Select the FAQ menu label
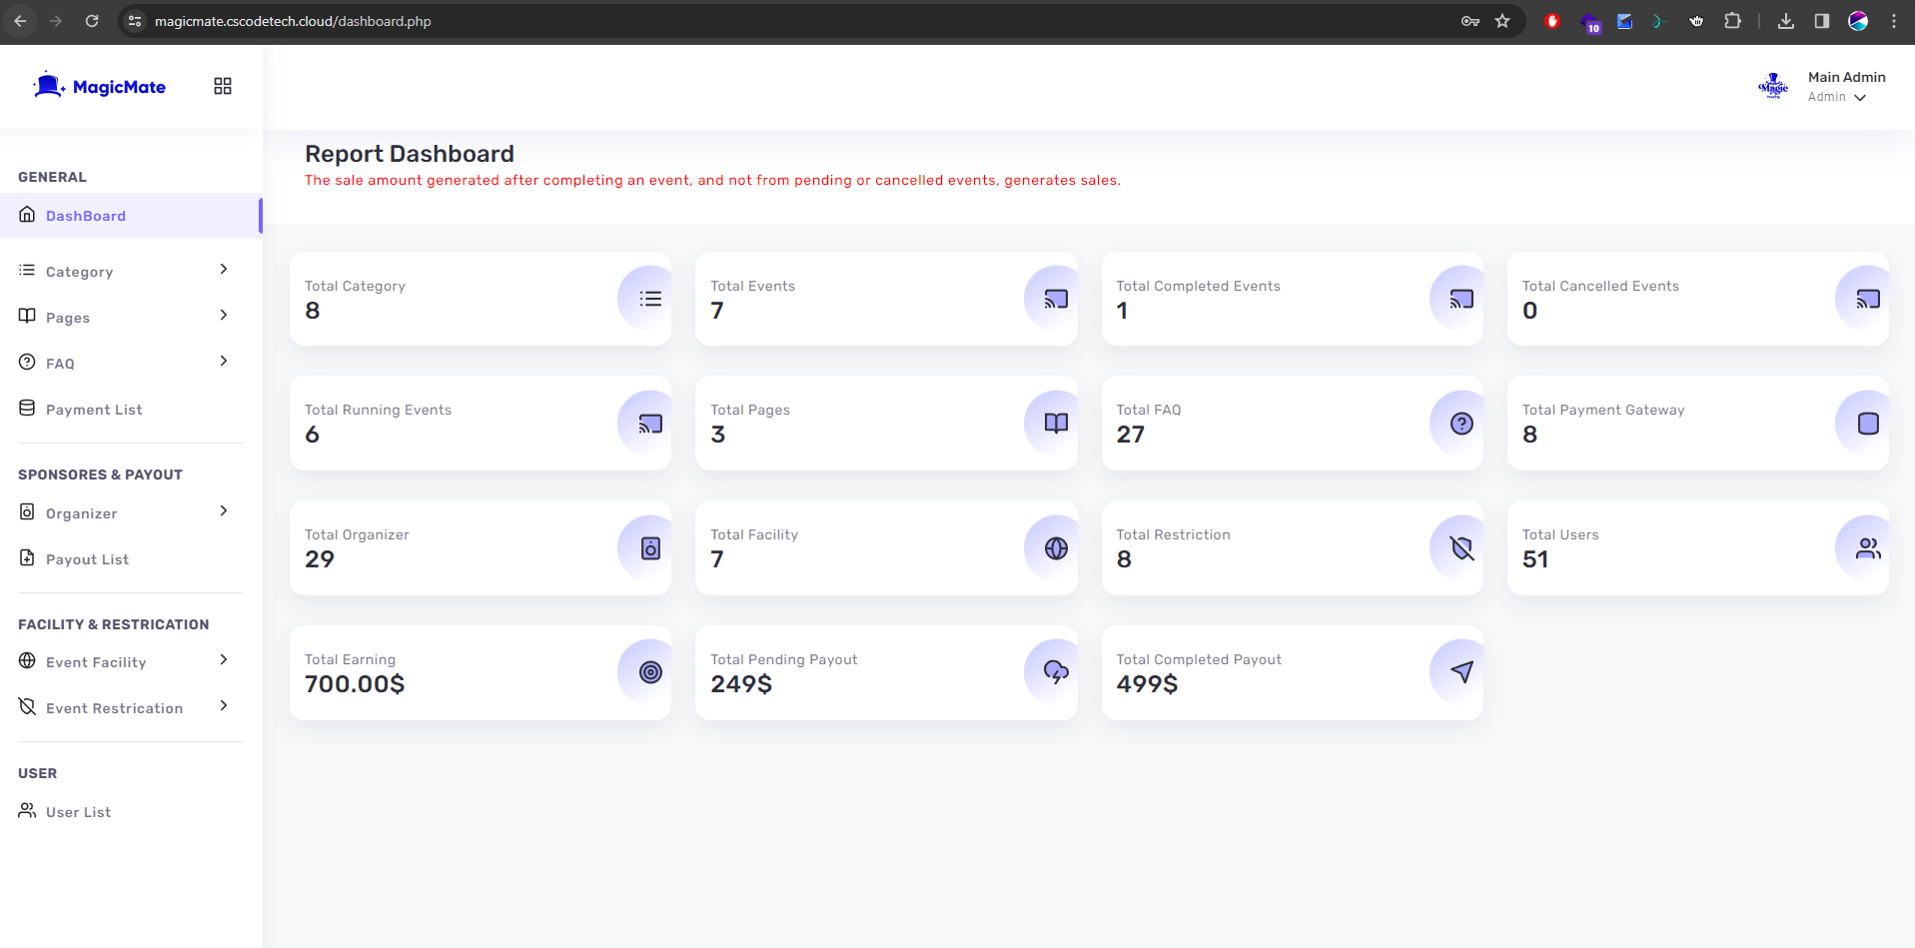This screenshot has height=948, width=1915. click(x=60, y=364)
